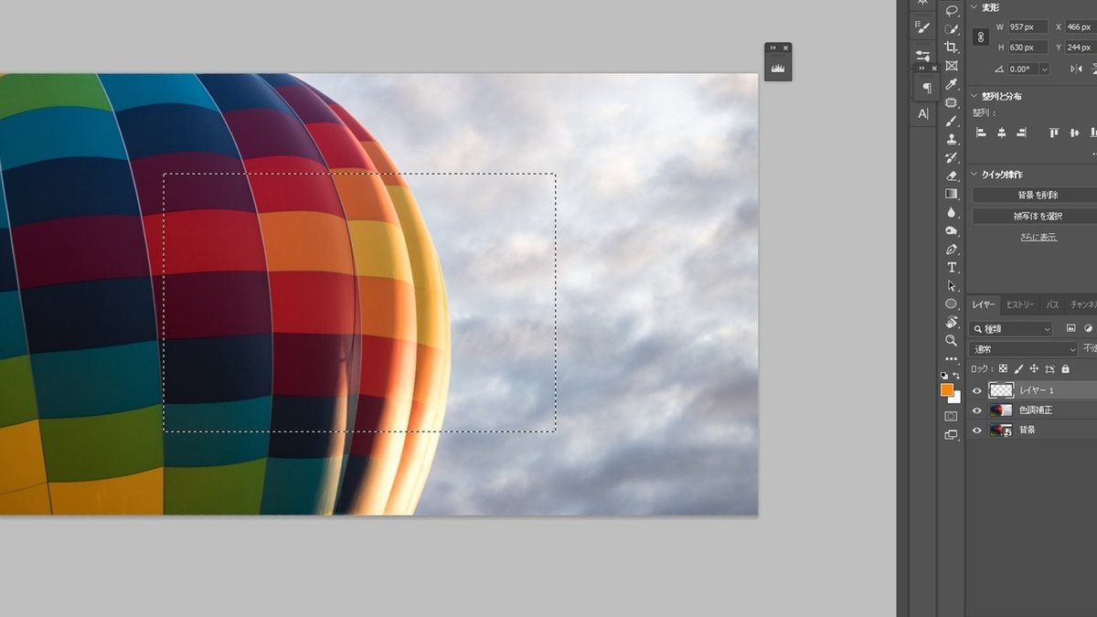This screenshot has width=1097, height=617.
Task: Open the Character (A|) panel icon
Action: [923, 113]
